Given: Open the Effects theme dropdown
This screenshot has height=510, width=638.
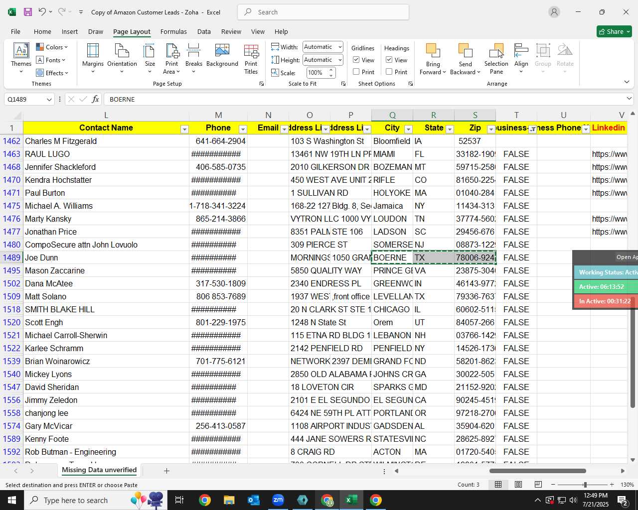Looking at the screenshot, I should [52, 73].
